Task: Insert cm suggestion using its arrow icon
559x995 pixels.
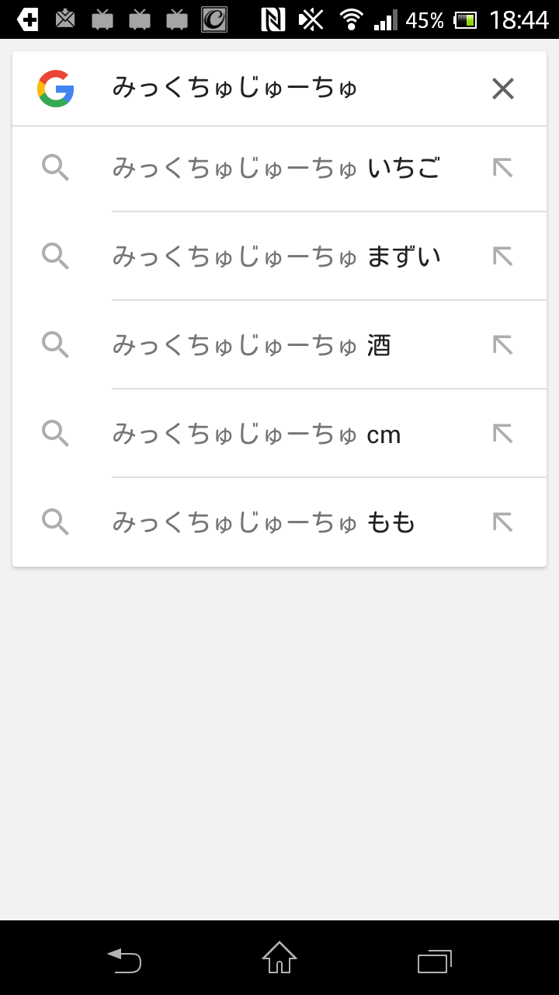Action: pos(503,434)
